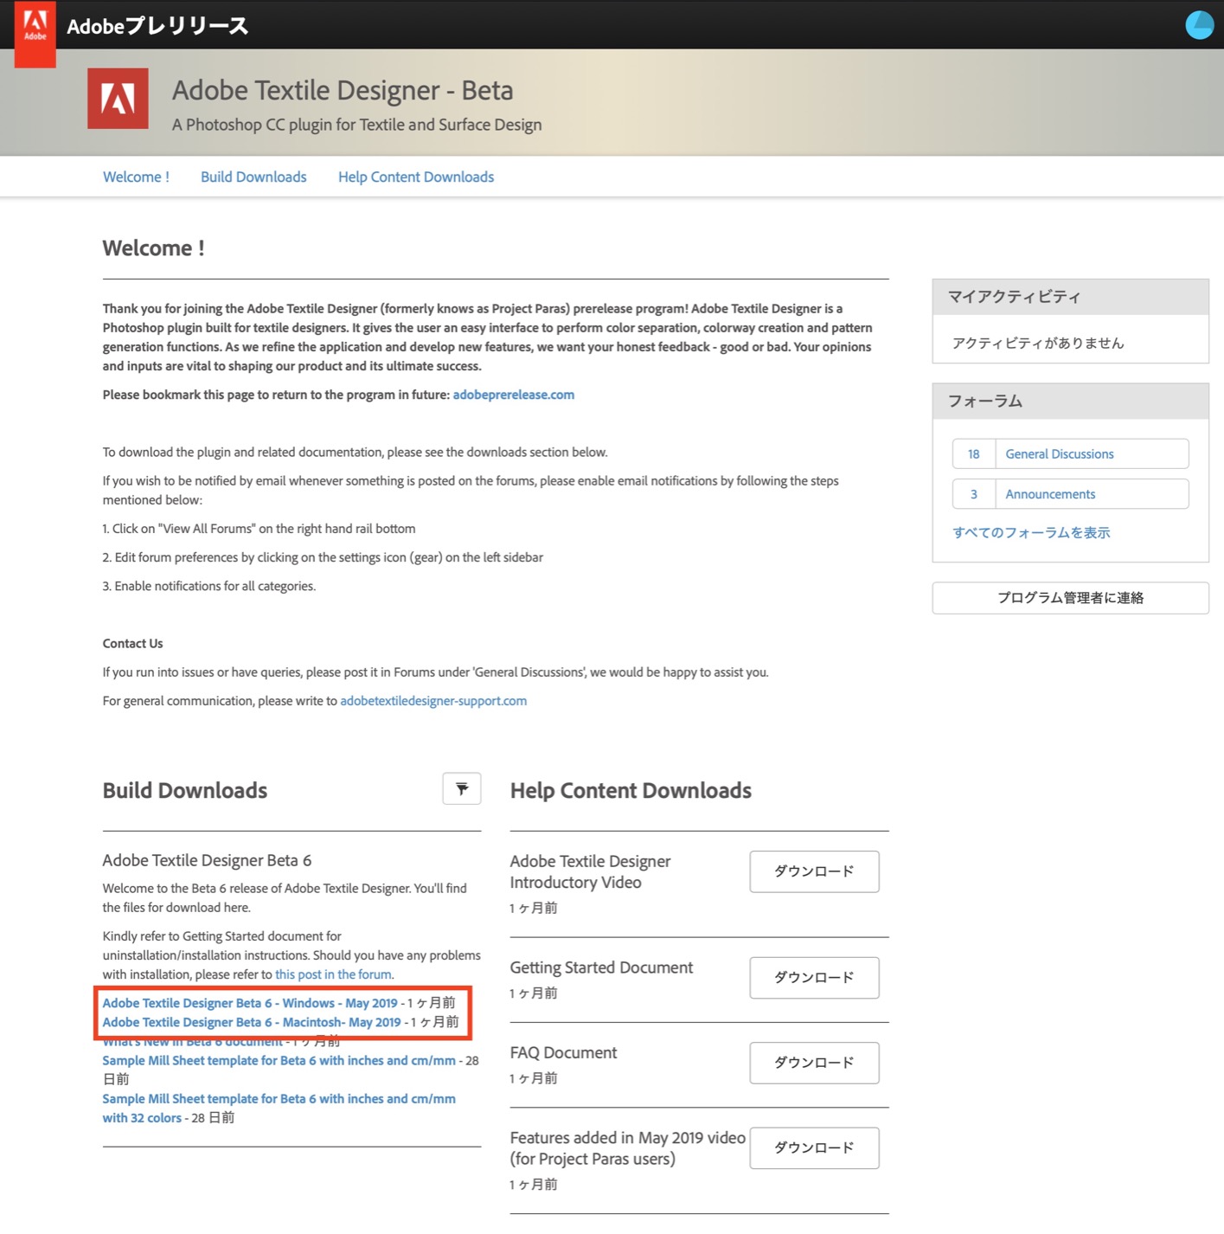Click the Getting Started Document title text
The width and height of the screenshot is (1224, 1234).
(601, 967)
